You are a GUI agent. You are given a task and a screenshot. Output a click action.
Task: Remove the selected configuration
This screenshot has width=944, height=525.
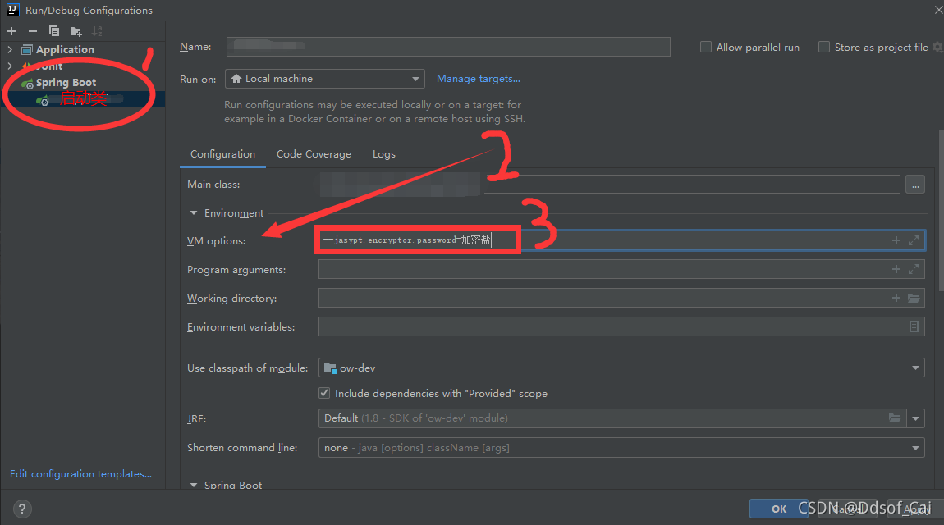(33, 31)
